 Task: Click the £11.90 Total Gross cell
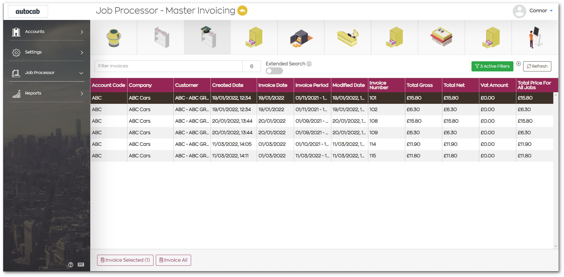pos(423,144)
